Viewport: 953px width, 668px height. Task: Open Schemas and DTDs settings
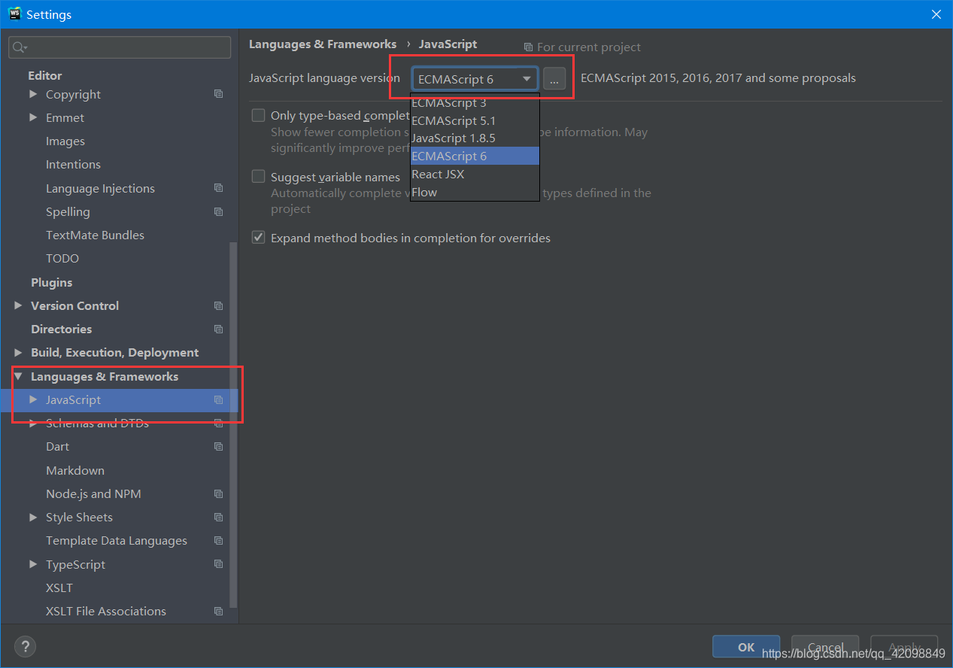(97, 423)
